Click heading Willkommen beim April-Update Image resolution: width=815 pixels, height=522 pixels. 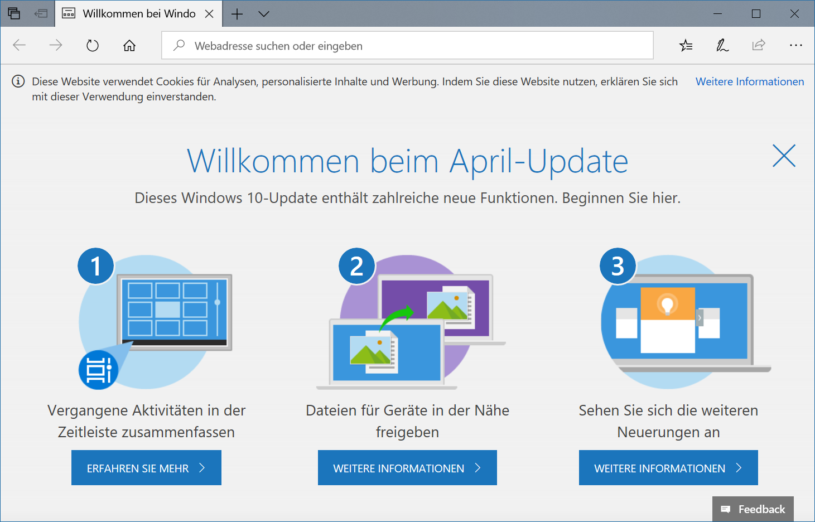point(407,161)
